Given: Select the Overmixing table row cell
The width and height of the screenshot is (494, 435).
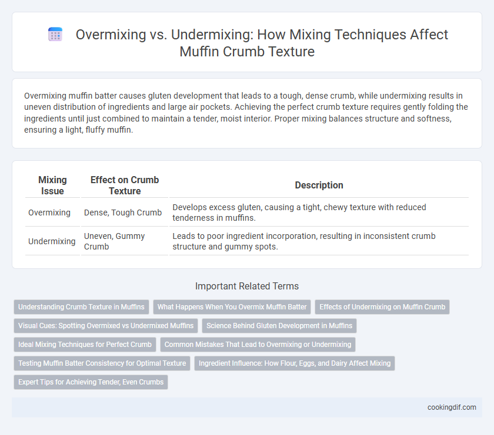Looking at the screenshot, I should click(x=49, y=213).
